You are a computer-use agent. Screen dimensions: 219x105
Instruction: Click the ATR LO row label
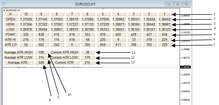(11, 45)
